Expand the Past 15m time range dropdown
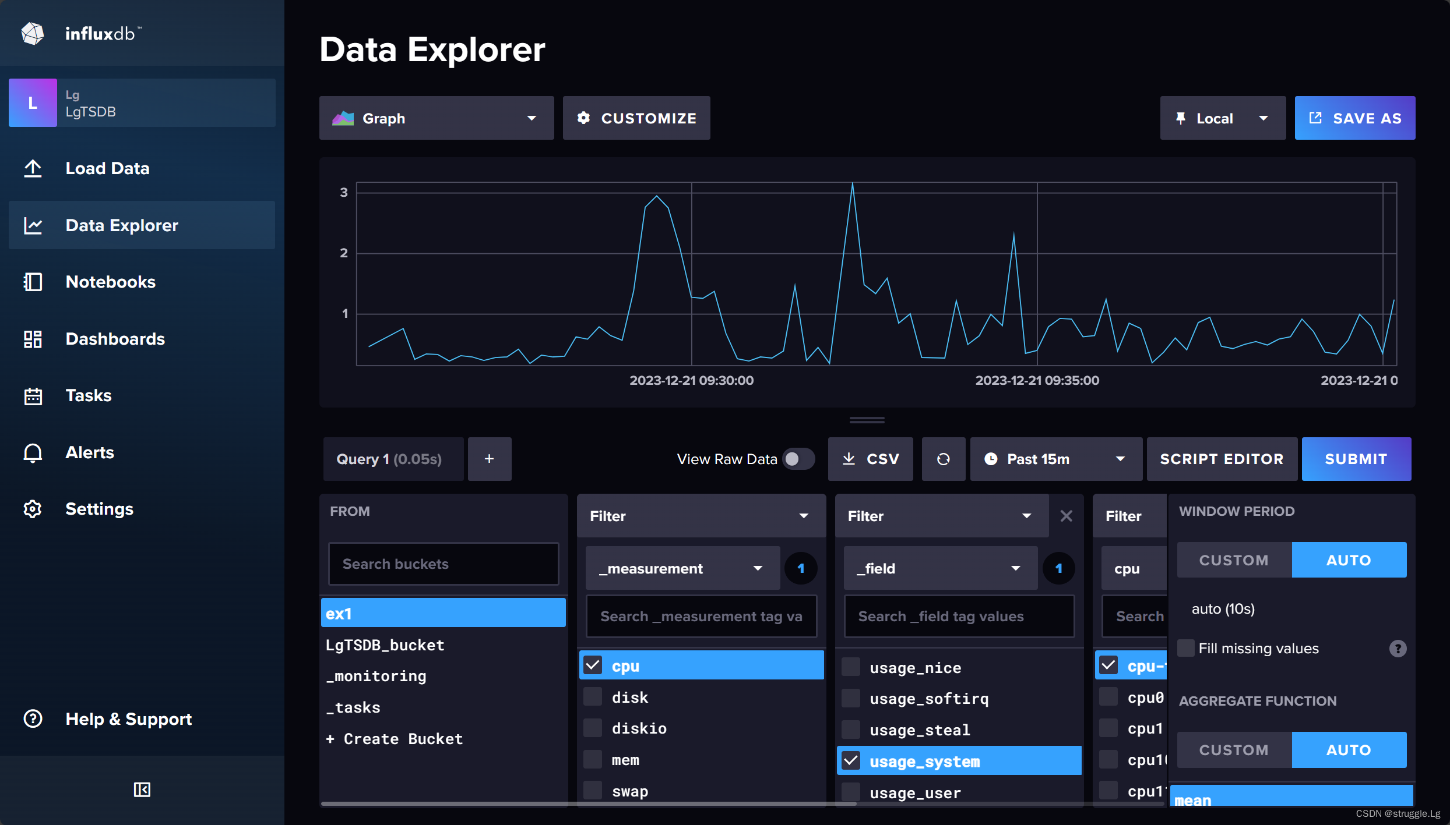The height and width of the screenshot is (825, 1450). 1055,459
